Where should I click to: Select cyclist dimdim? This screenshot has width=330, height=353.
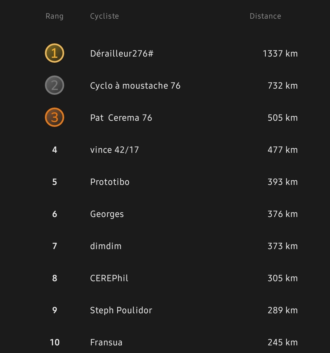point(106,246)
